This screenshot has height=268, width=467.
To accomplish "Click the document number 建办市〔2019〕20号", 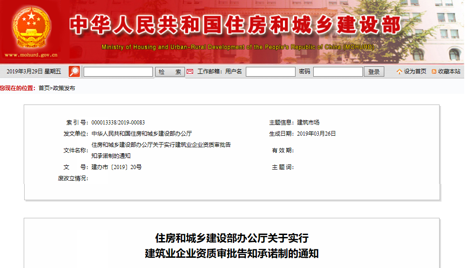I will tap(117, 167).
